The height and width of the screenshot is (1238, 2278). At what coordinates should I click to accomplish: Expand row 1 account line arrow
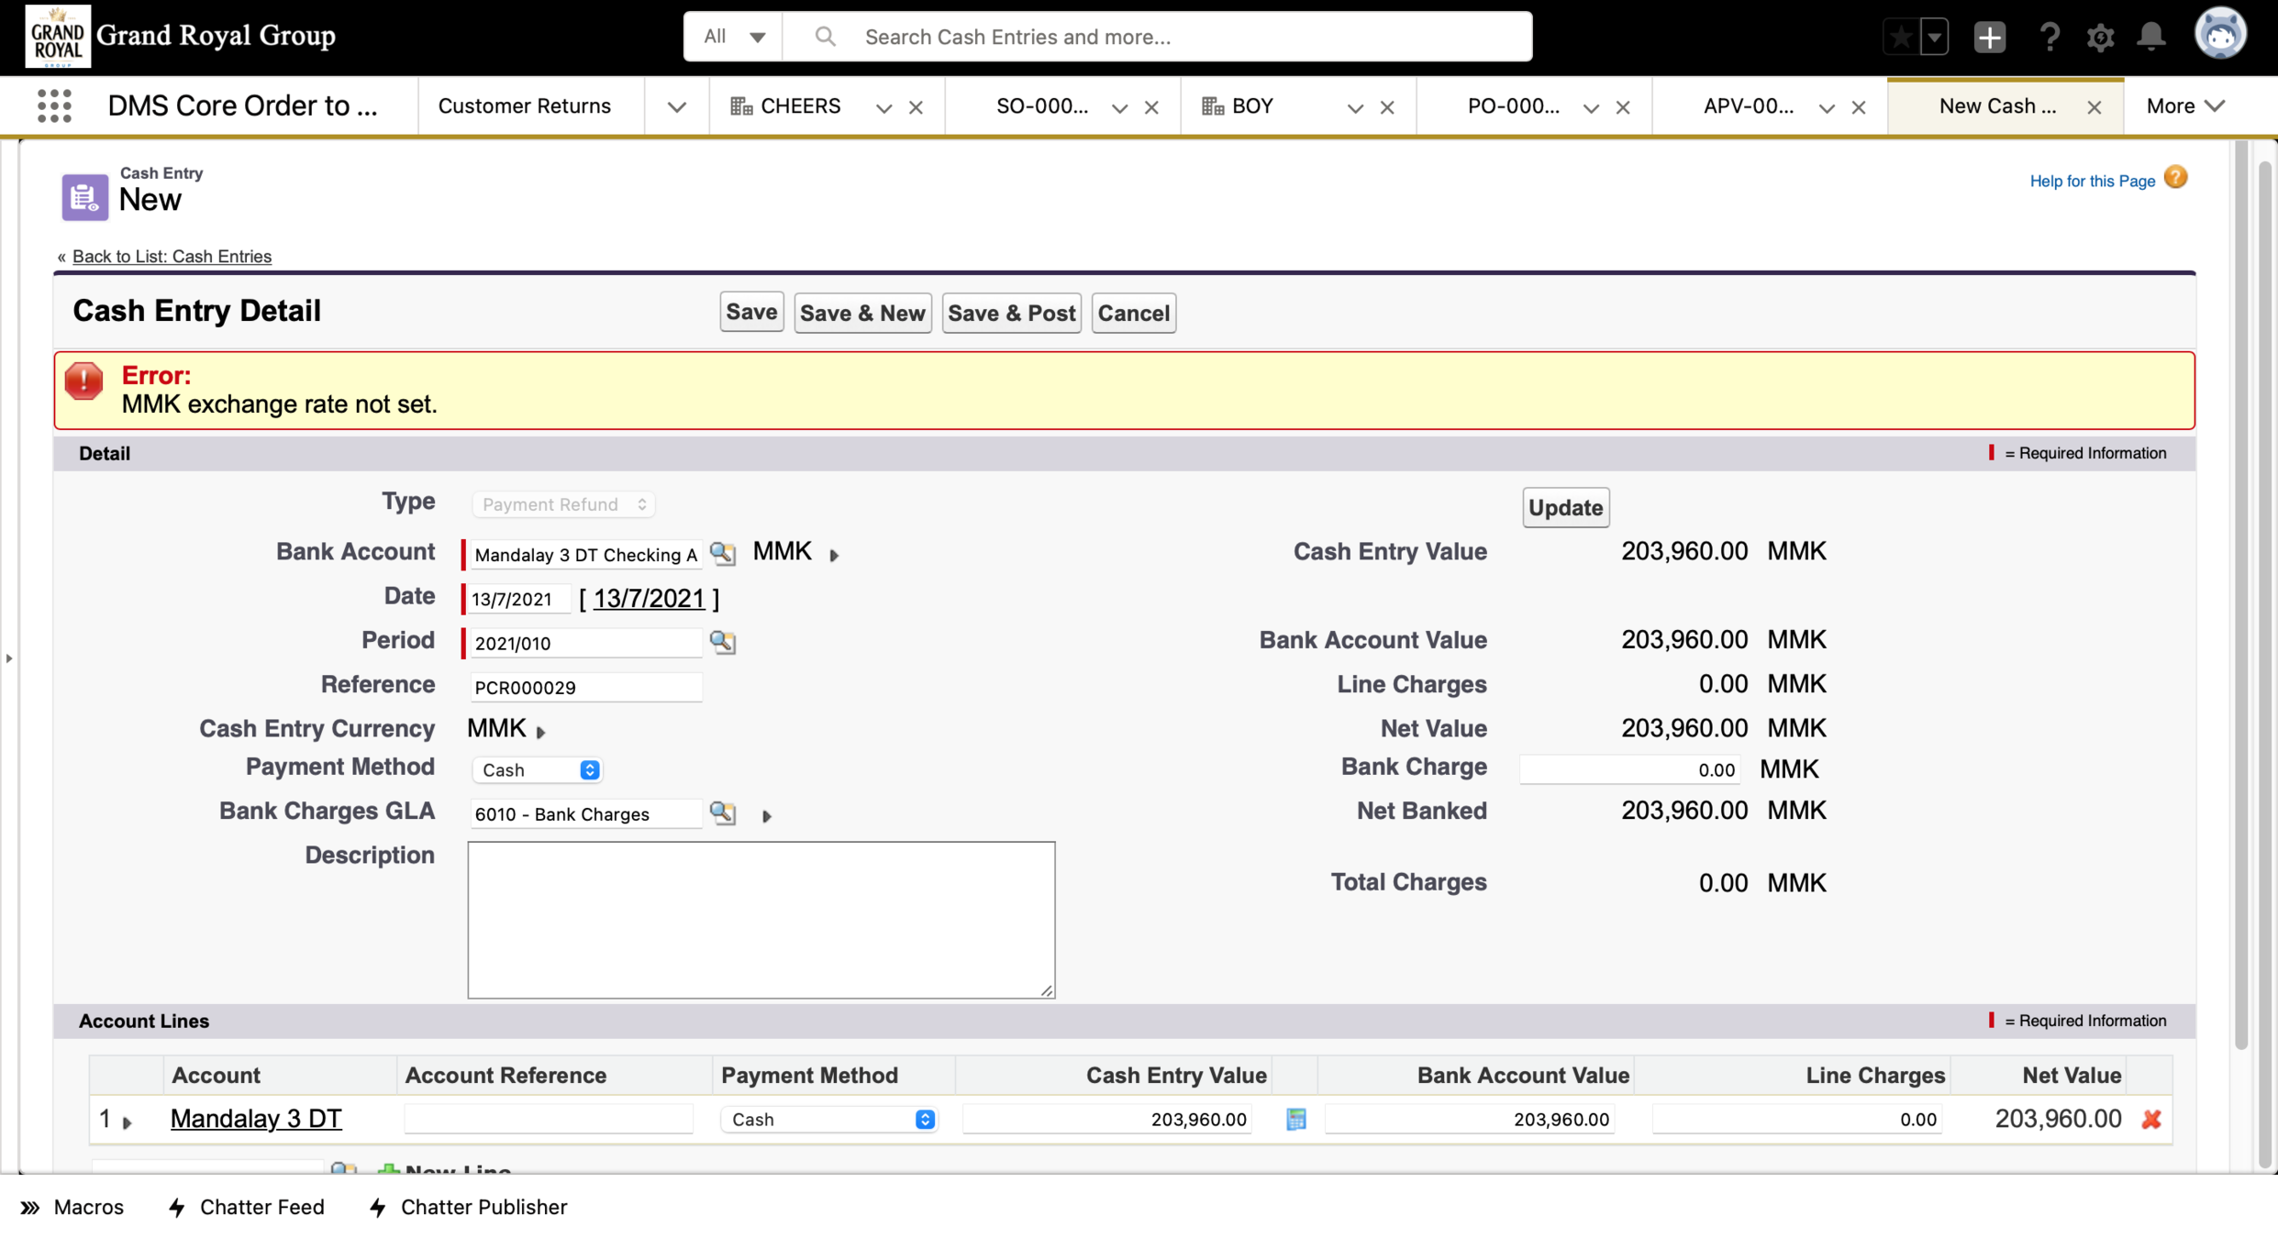pyautogui.click(x=128, y=1122)
